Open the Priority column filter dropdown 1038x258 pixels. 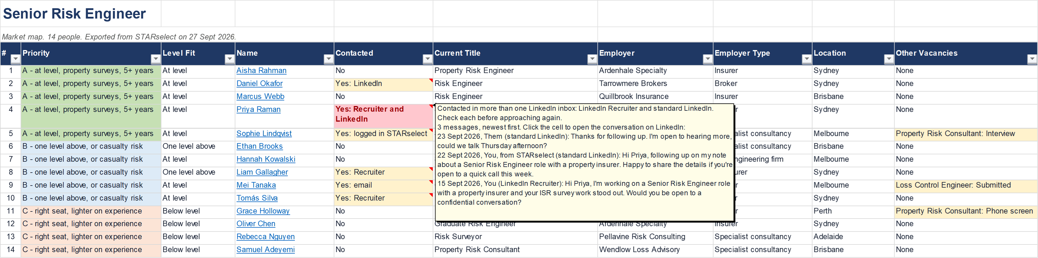pyautogui.click(x=156, y=59)
